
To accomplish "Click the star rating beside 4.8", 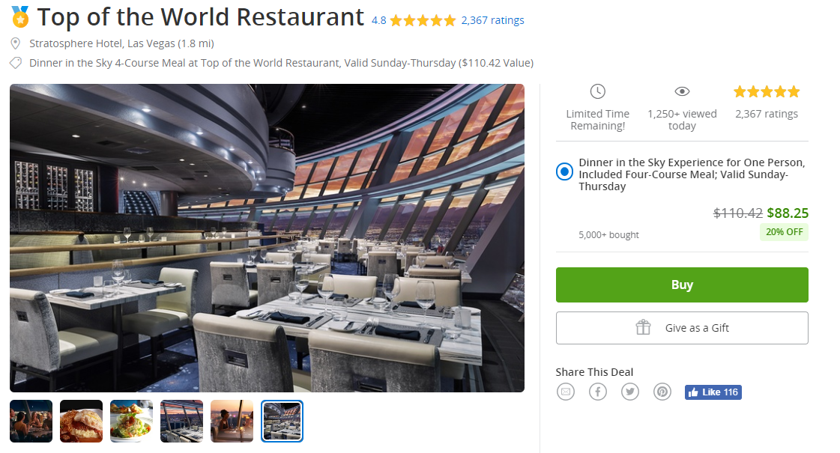I will pyautogui.click(x=423, y=20).
